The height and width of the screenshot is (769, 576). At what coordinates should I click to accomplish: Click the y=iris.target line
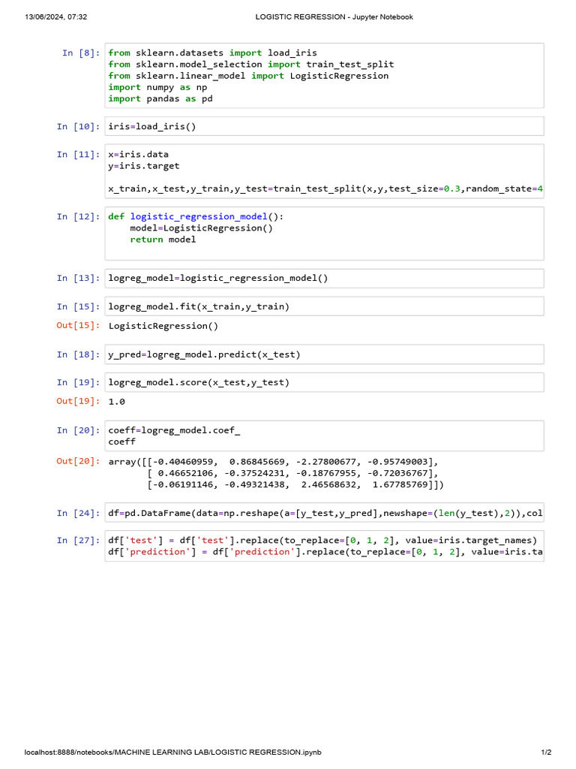[143, 166]
